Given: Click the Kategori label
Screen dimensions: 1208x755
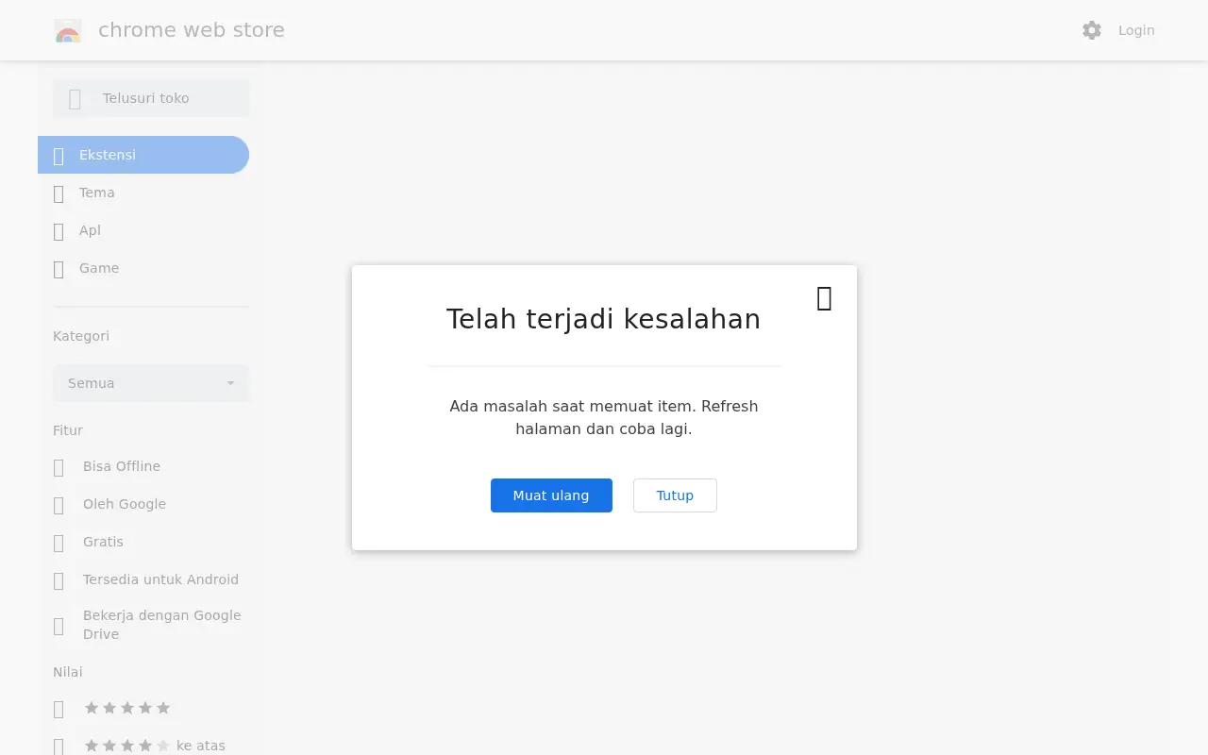Looking at the screenshot, I should 81,336.
